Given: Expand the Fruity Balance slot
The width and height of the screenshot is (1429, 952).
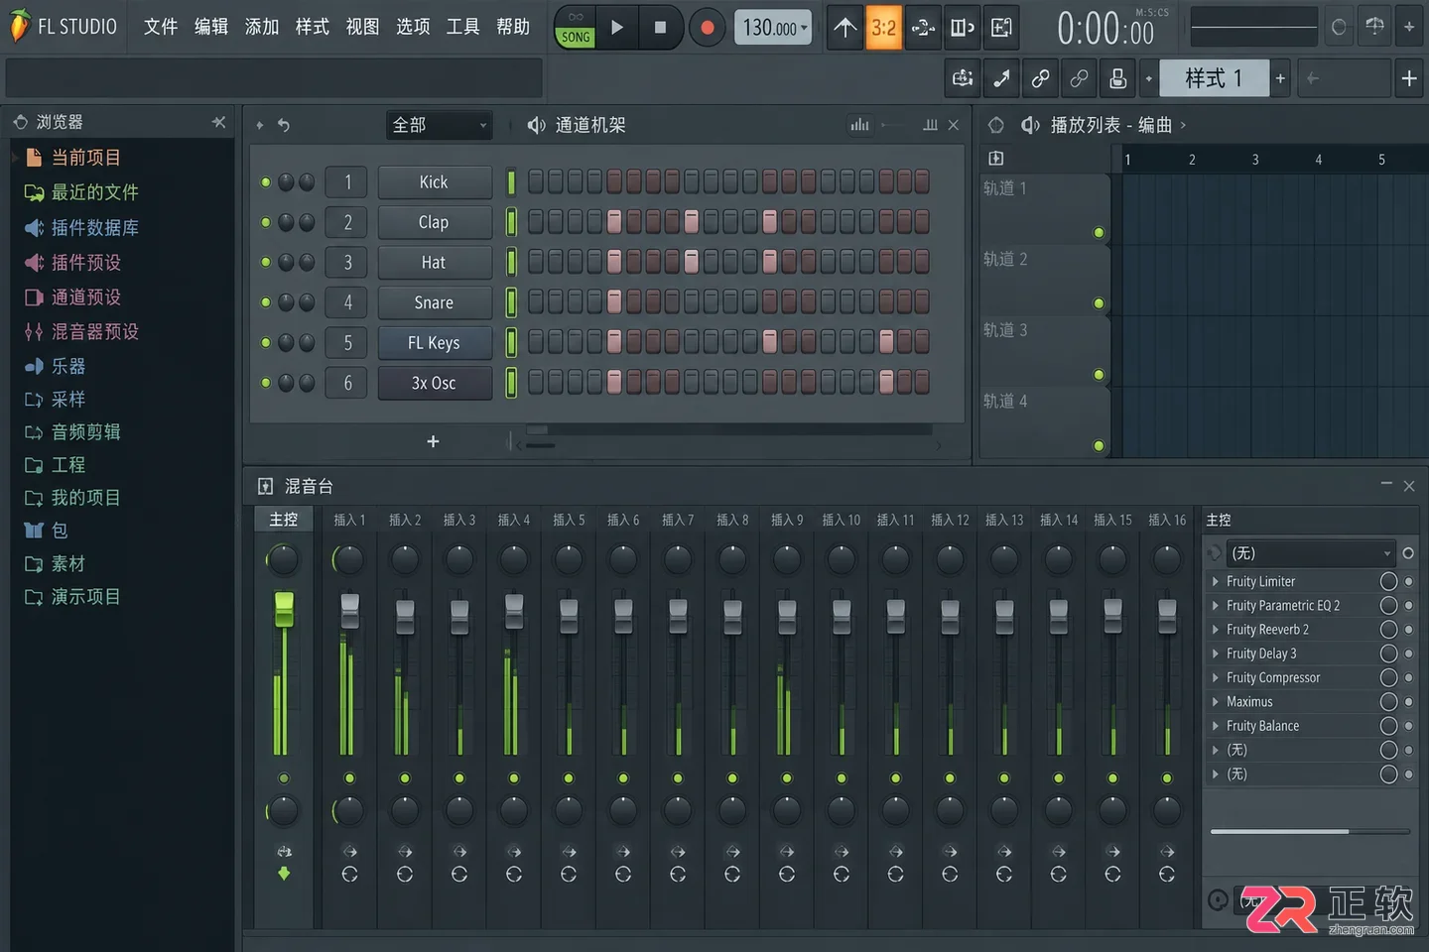Looking at the screenshot, I should (x=1216, y=726).
